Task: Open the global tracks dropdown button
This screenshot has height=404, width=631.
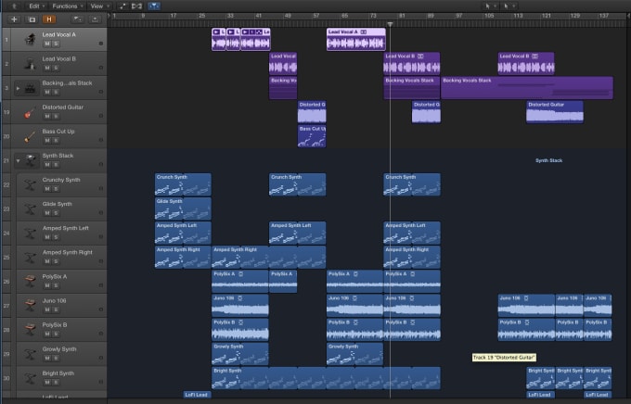Action: (95, 19)
